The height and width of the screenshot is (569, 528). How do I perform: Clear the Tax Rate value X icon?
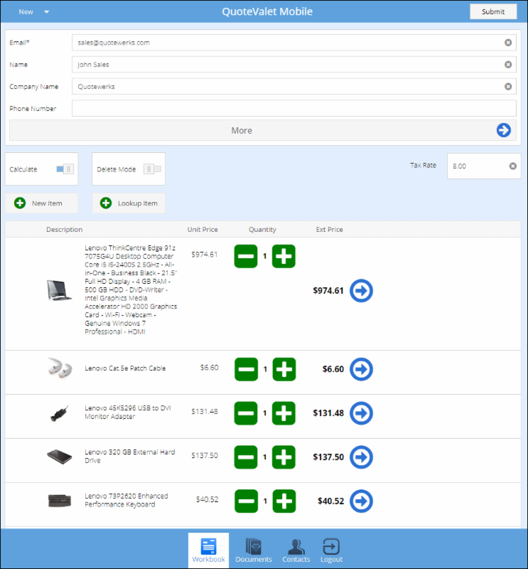[x=512, y=166]
